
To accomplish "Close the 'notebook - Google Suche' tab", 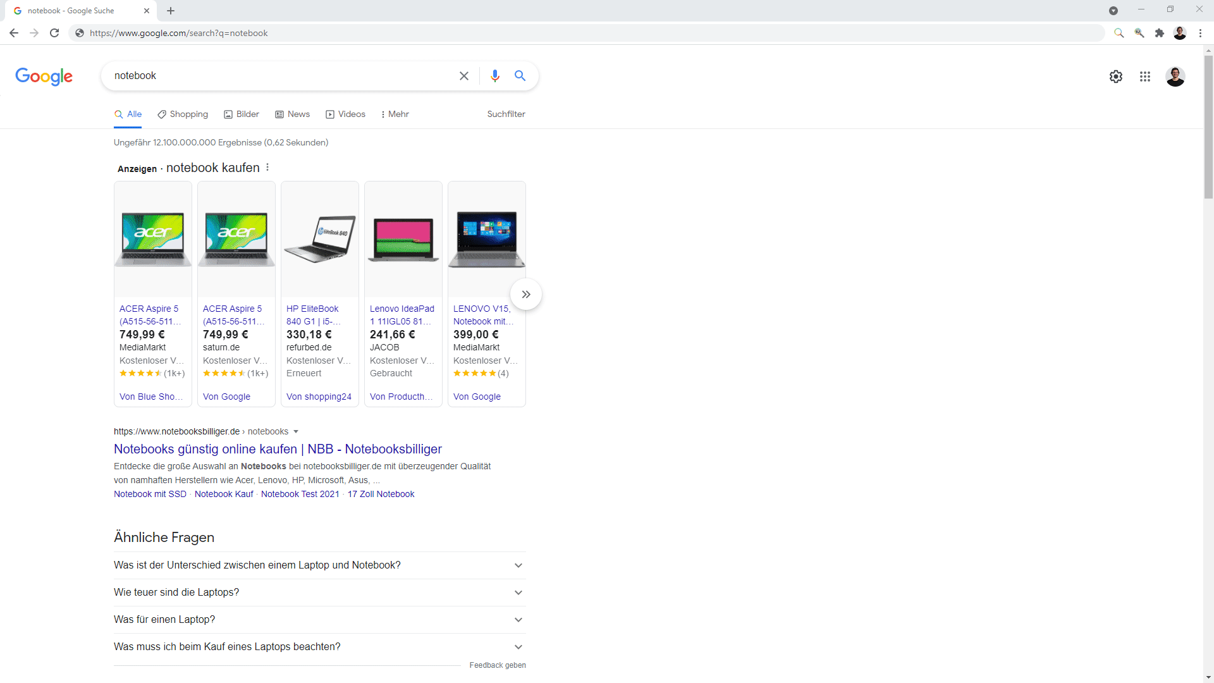I will pos(147,11).
